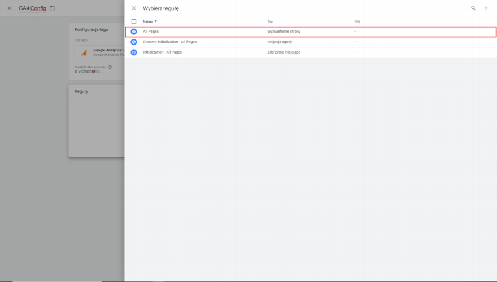Click the Initialization power icon
Image resolution: width=497 pixels, height=282 pixels.
tap(134, 52)
